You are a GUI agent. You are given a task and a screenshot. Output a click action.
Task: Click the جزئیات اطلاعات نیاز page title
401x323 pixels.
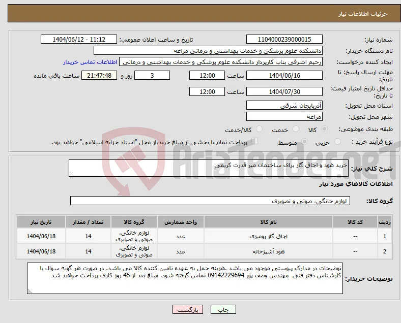click(363, 14)
